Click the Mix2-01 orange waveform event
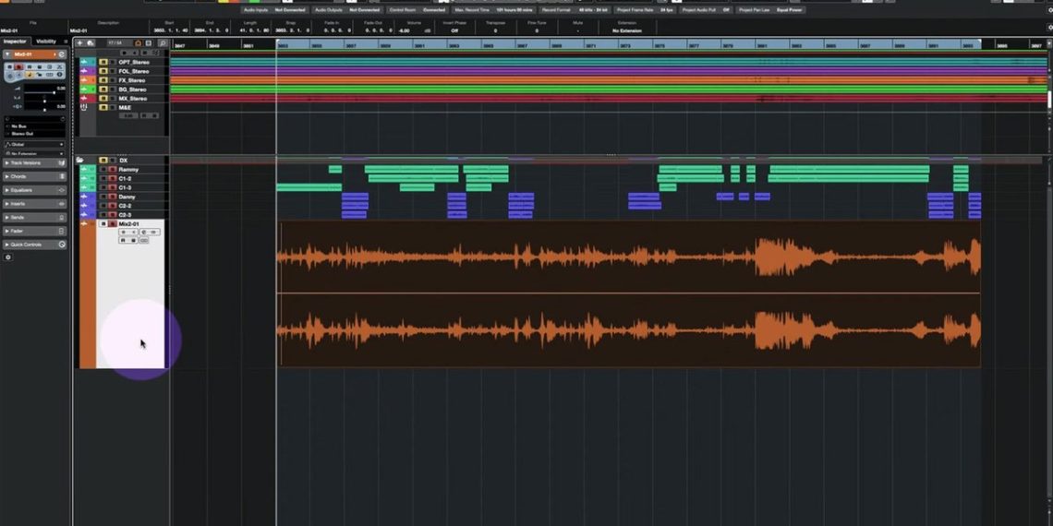 [628, 293]
